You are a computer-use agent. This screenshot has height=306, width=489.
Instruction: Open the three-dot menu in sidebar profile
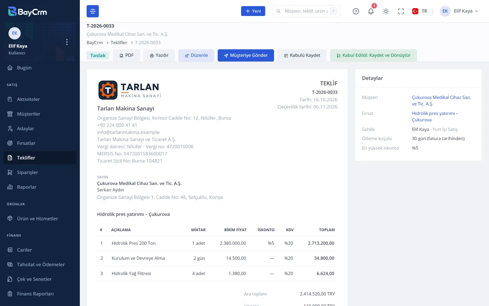(x=67, y=42)
